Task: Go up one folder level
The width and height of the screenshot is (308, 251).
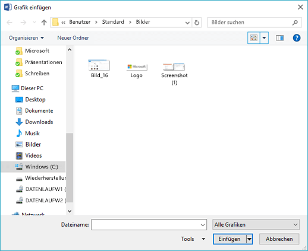Action: (x=44, y=23)
